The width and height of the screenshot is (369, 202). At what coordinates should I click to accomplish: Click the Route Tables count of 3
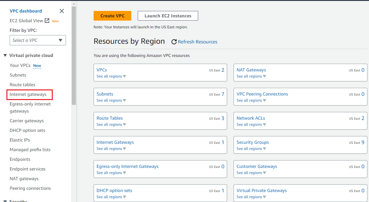point(223,118)
